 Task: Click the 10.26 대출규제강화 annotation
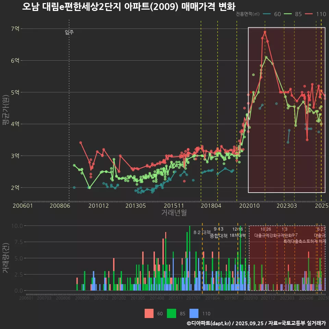tap(266, 232)
